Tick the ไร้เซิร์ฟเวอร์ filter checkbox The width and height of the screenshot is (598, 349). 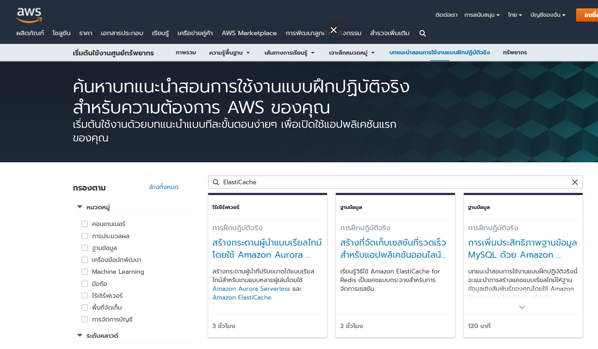(x=85, y=295)
